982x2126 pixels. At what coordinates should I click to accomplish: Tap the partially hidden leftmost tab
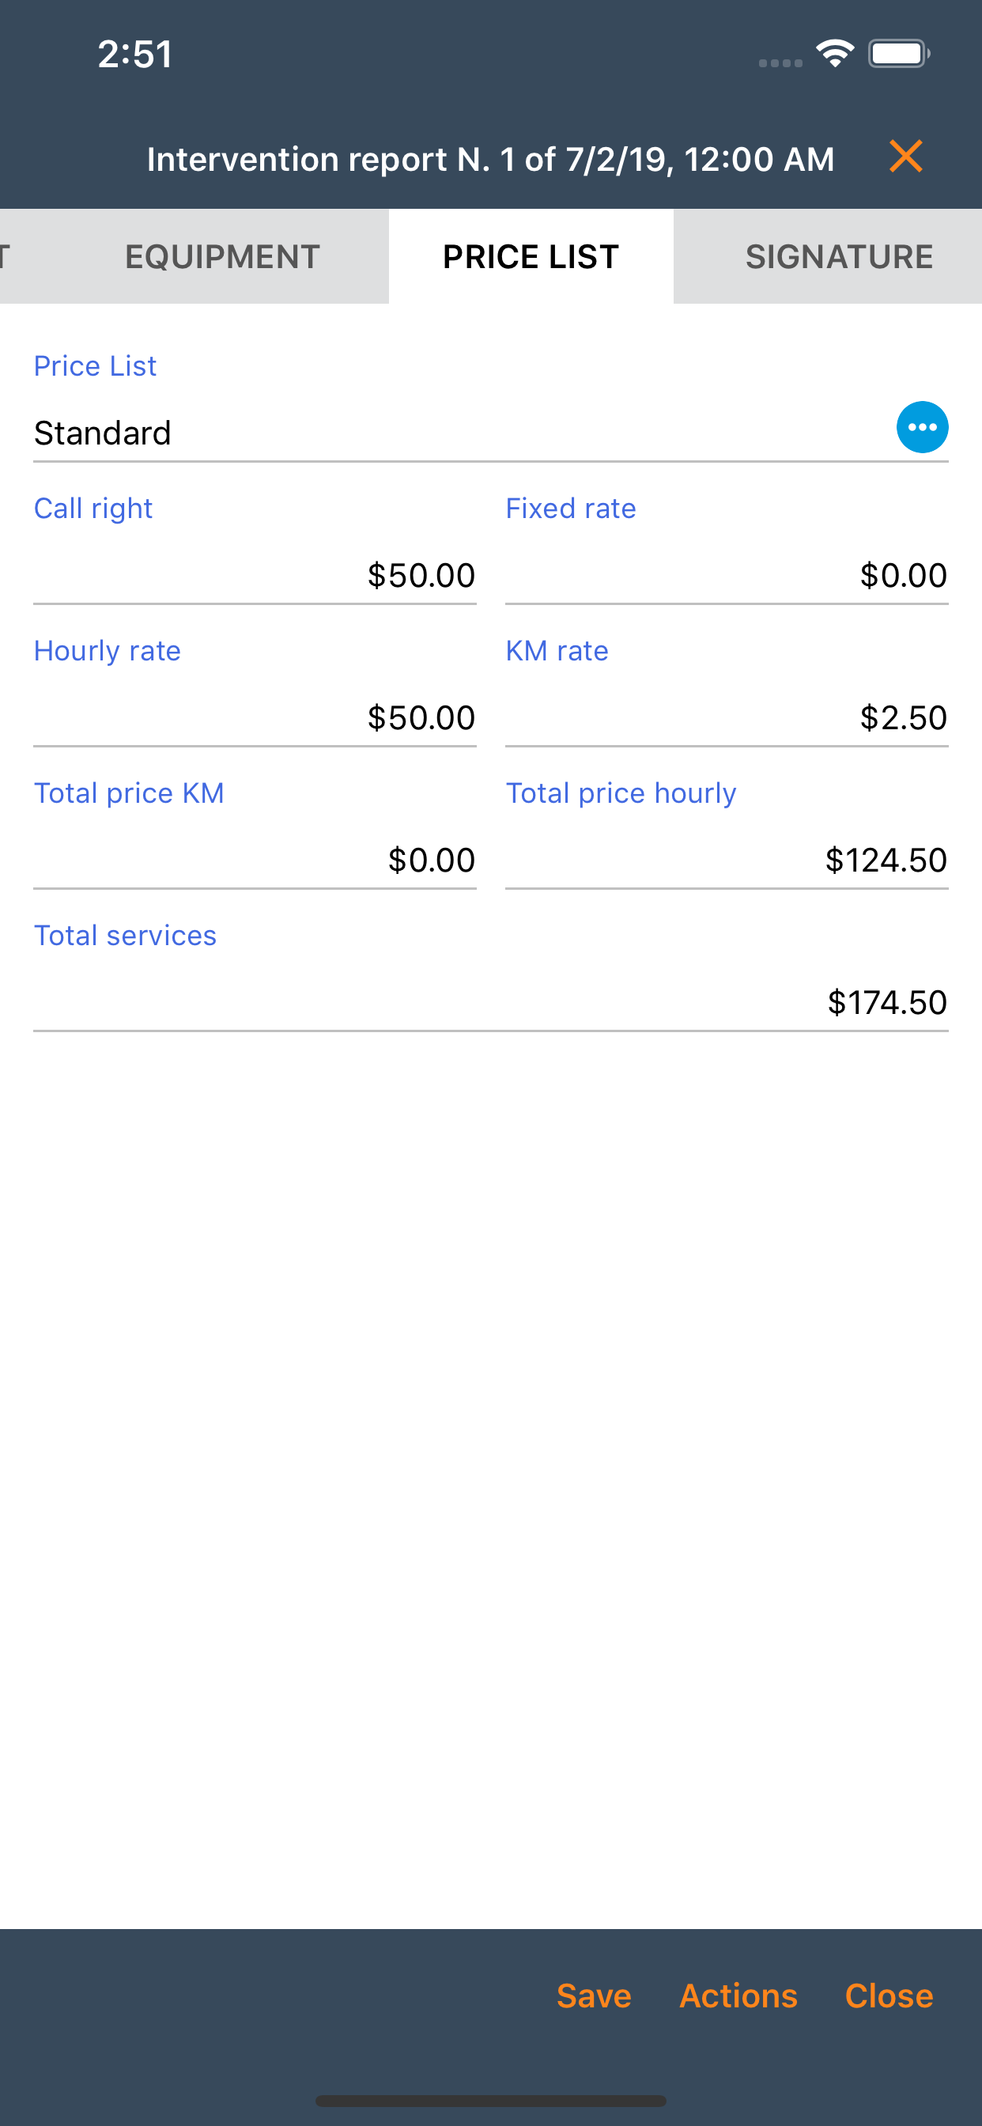(x=17, y=257)
